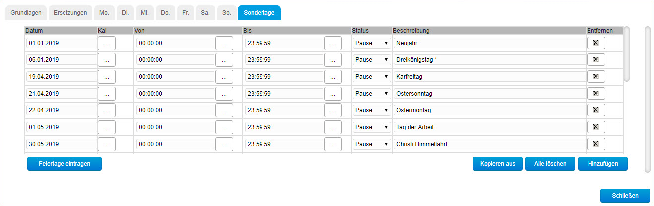
Task: Remove the Neujahr entry with X icon
Action: coord(596,43)
